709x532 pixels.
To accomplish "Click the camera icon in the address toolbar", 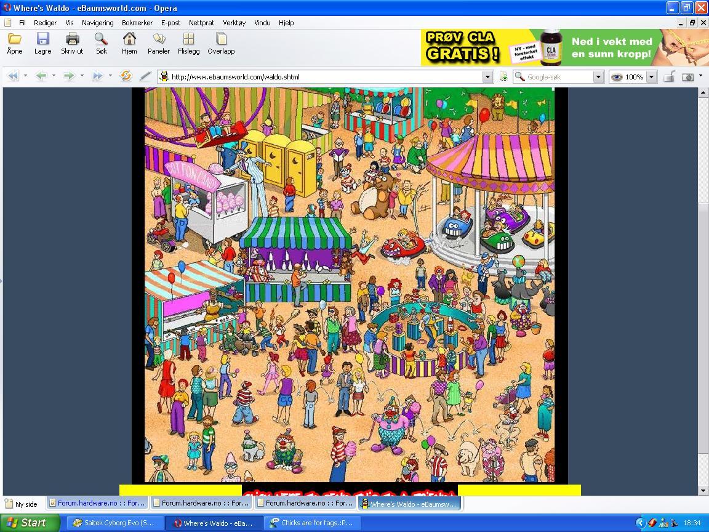I will 687,77.
